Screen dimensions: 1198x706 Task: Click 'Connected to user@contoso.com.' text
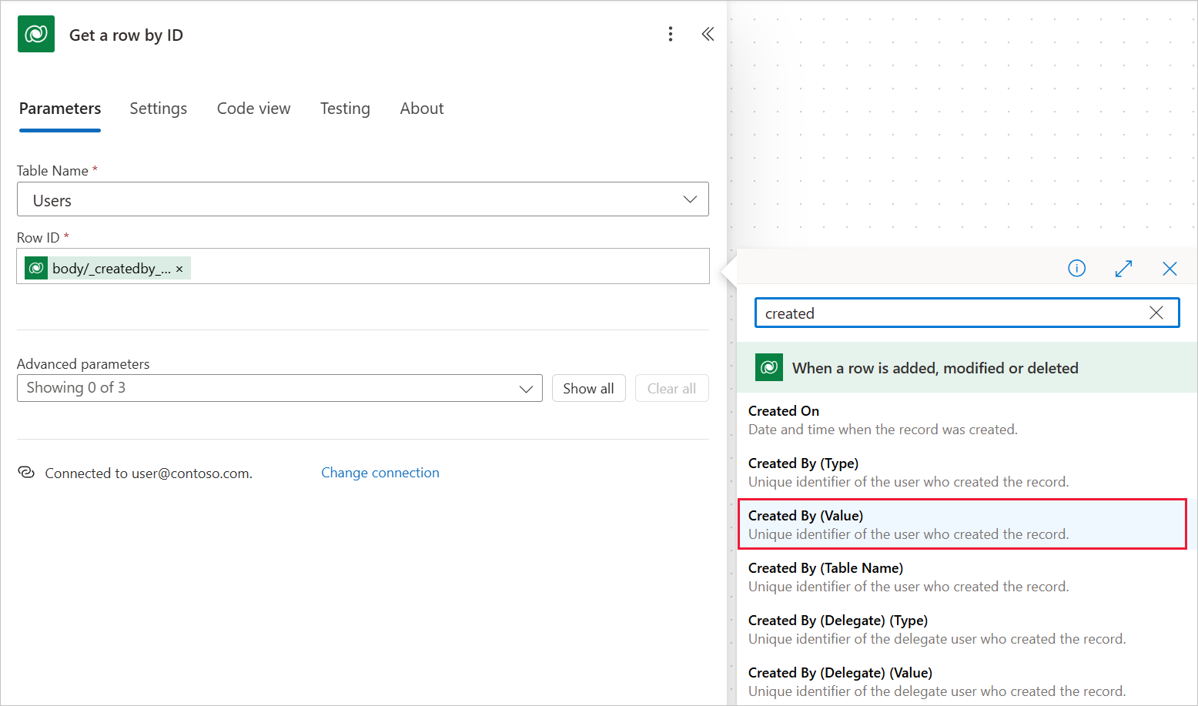click(x=149, y=473)
